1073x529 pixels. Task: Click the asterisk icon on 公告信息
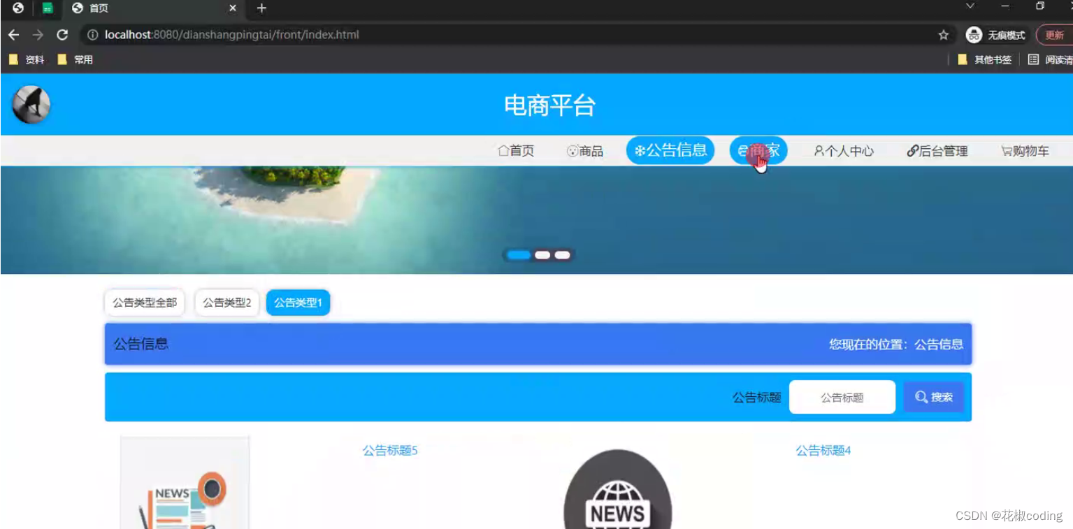[x=640, y=150]
